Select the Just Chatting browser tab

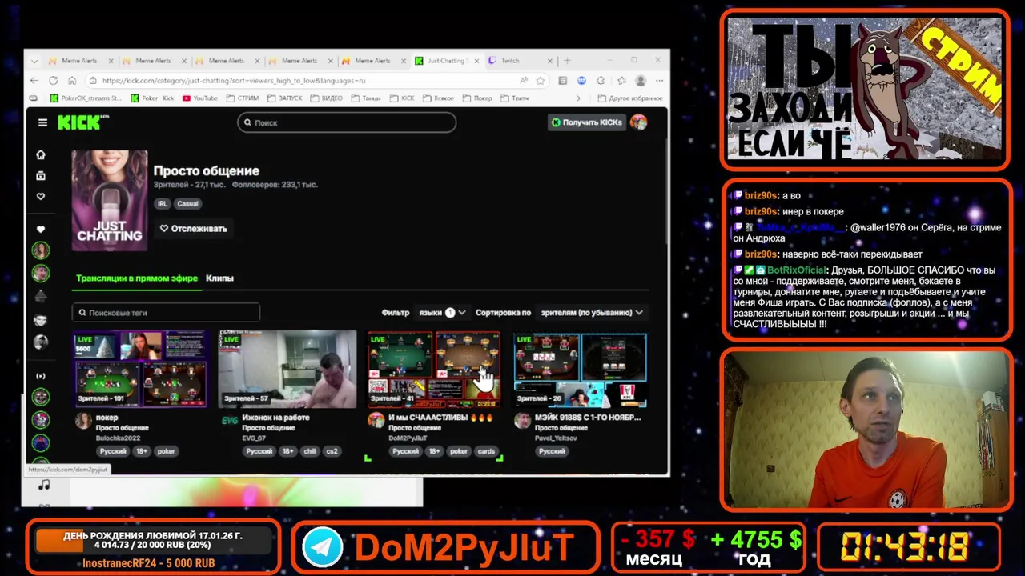[x=446, y=61]
